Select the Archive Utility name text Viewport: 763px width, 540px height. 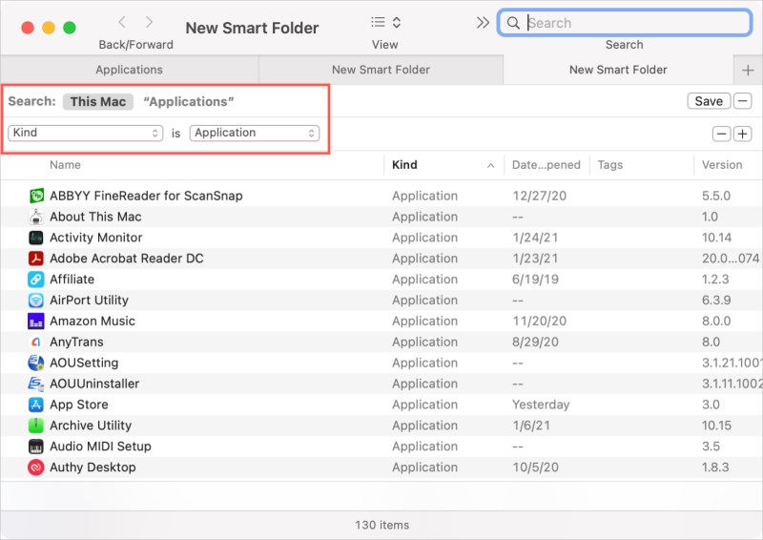point(91,426)
